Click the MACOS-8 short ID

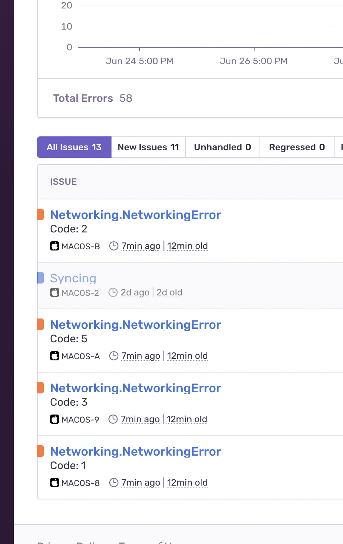[81, 483]
